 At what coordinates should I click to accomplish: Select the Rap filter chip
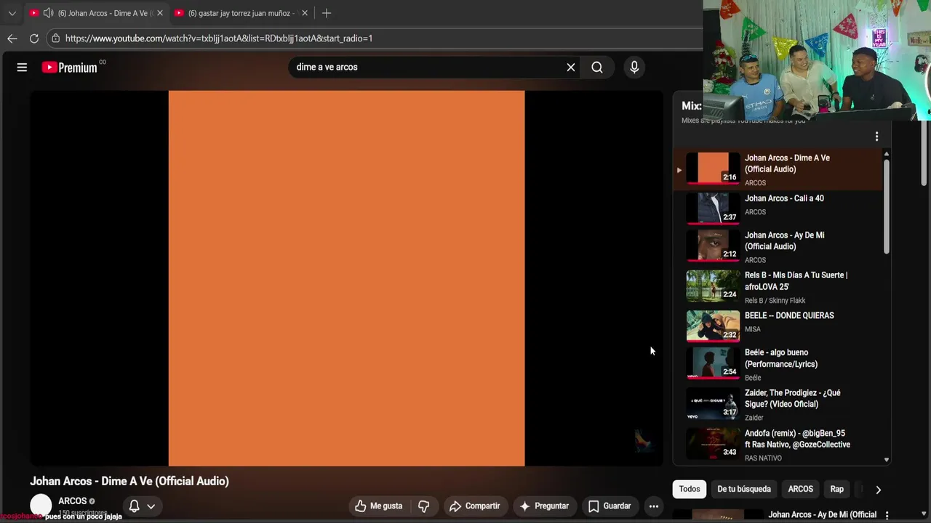pyautogui.click(x=837, y=489)
